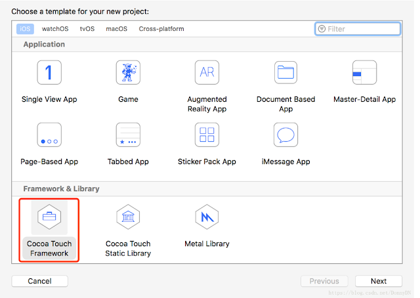Open the tvOS platform tab
The image size is (420, 298).
point(87,29)
